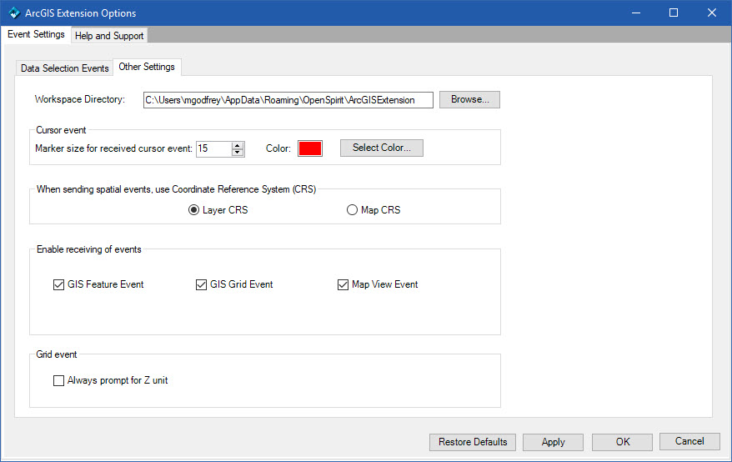
Task: Click the Apply button
Action: pos(554,442)
